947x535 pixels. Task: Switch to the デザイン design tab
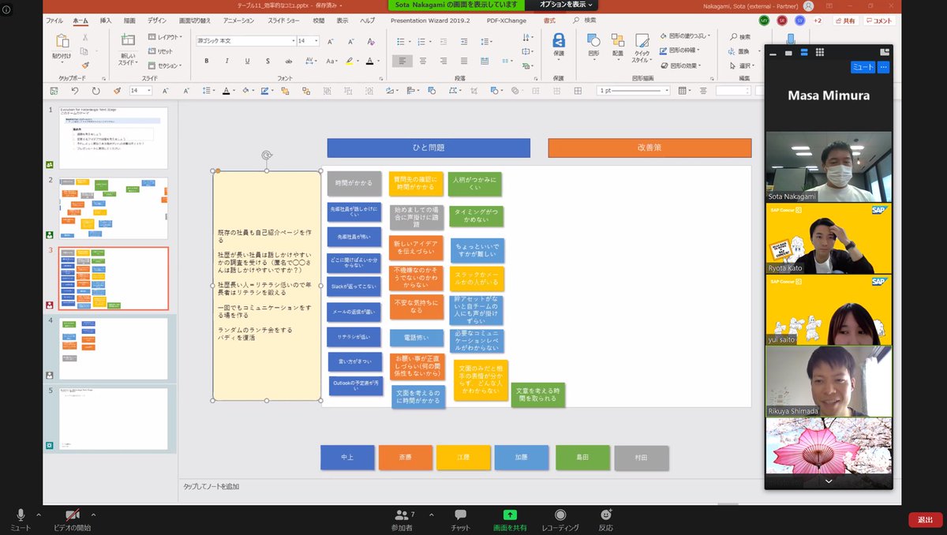tap(157, 20)
